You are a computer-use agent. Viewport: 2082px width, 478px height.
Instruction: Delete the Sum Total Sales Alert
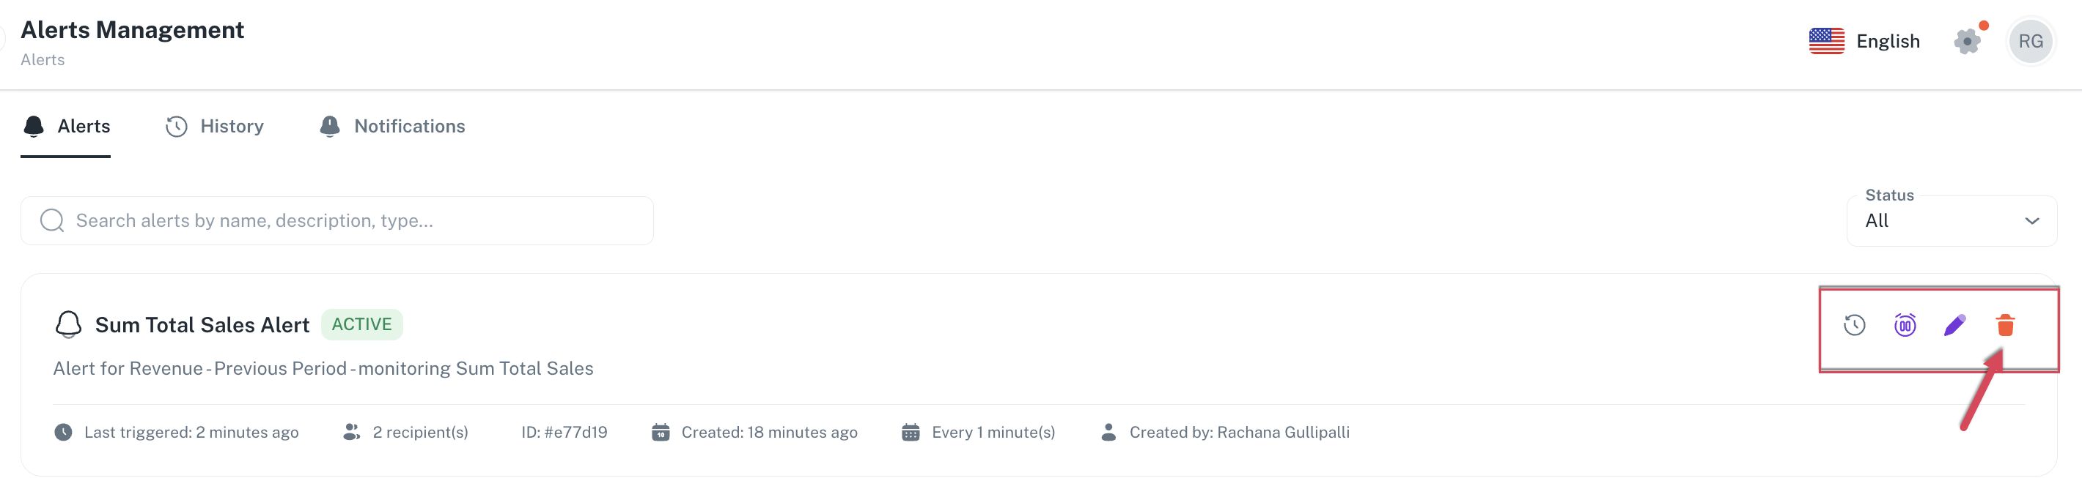2004,324
